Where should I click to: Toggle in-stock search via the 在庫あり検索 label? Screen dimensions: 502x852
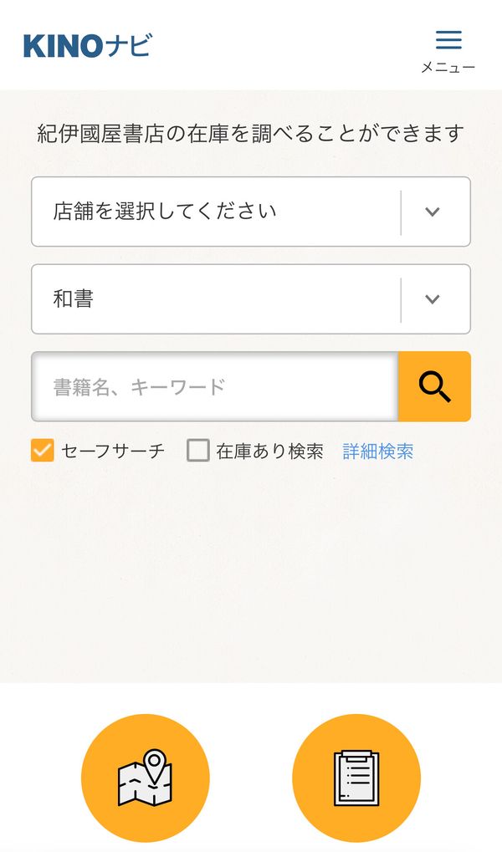(269, 451)
